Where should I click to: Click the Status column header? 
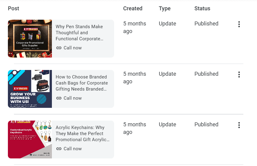202,8
